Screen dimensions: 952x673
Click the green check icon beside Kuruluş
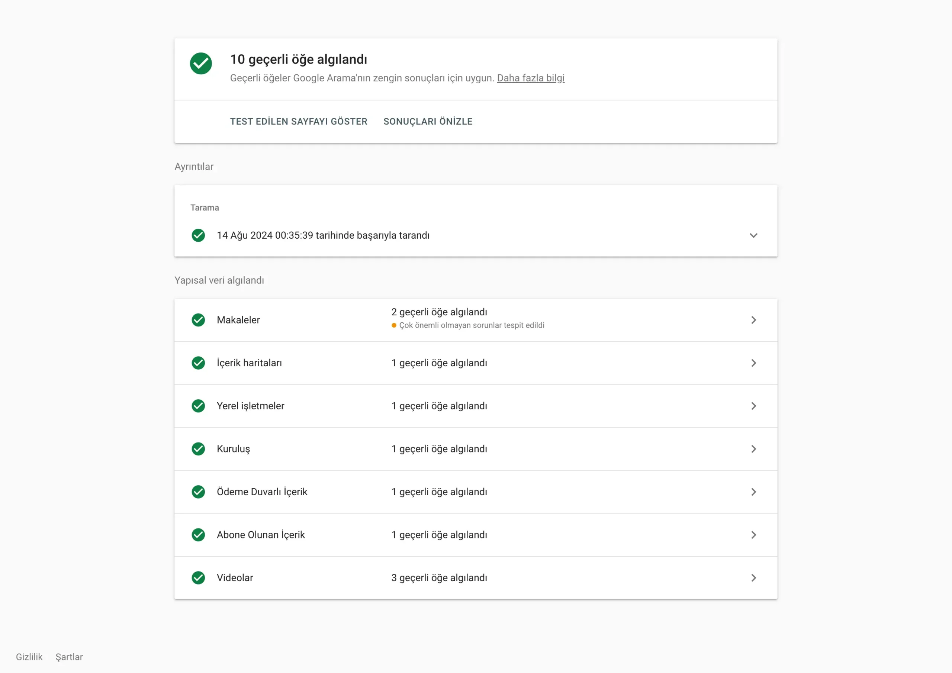(x=198, y=449)
